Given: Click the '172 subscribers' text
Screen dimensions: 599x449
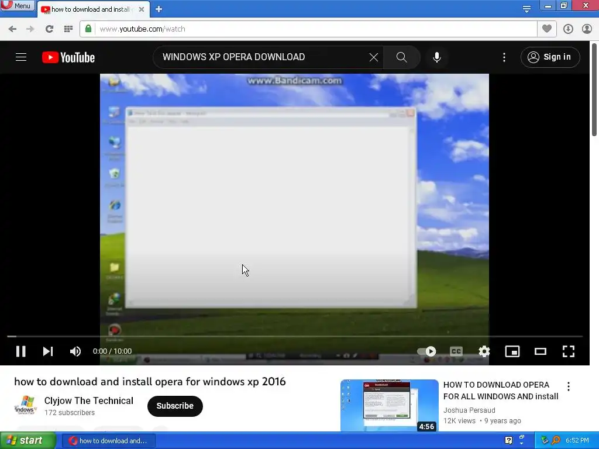Looking at the screenshot, I should pos(70,413).
